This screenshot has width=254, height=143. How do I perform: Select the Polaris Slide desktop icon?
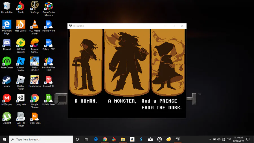35,118
